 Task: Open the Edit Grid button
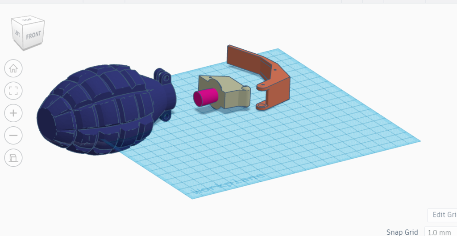pos(442,215)
